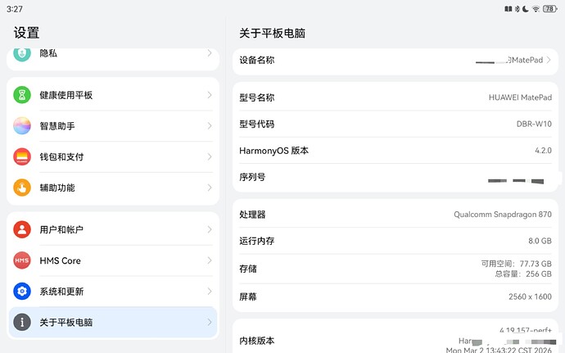Tap the Privacy shield icon
The width and height of the screenshot is (565, 353).
pos(22,54)
